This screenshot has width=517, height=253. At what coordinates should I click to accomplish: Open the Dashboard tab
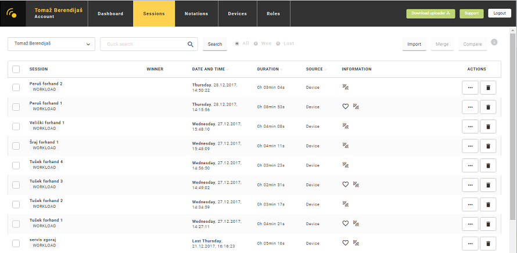[x=110, y=13]
